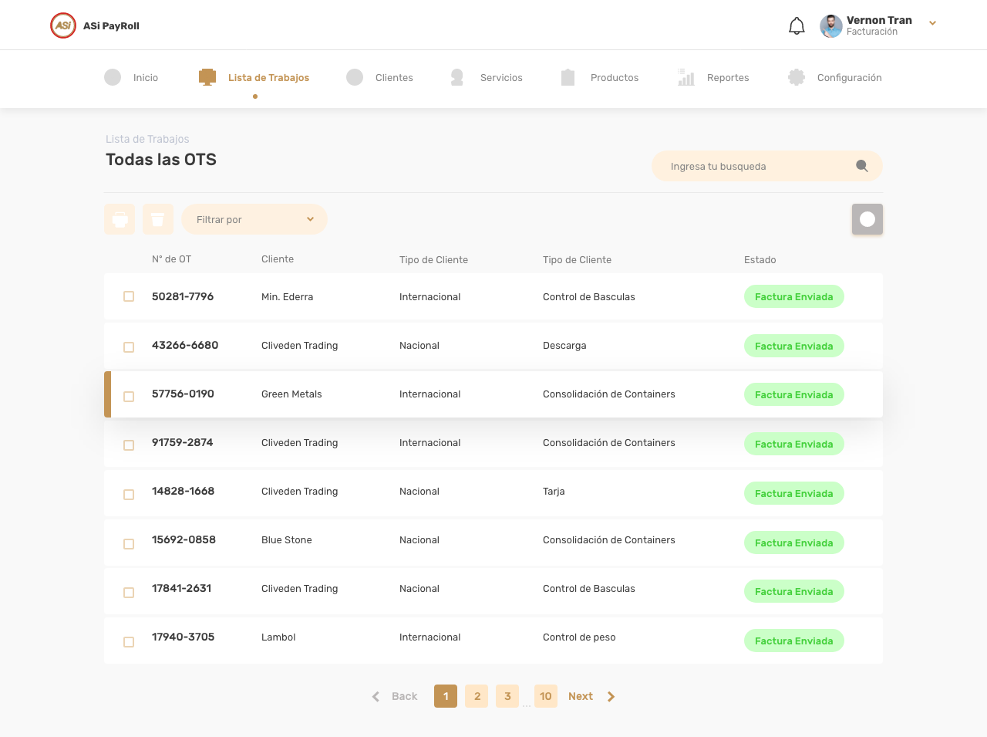Screen dimensions: 987x737
Task: Click the Estado column header
Action: (760, 260)
